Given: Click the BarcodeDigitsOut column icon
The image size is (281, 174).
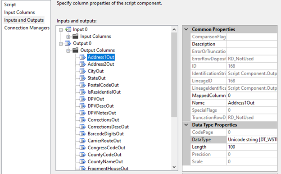Looking at the screenshot, I should 82,134.
